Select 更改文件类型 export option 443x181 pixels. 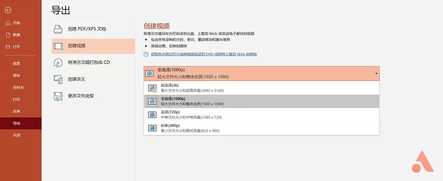click(93, 96)
